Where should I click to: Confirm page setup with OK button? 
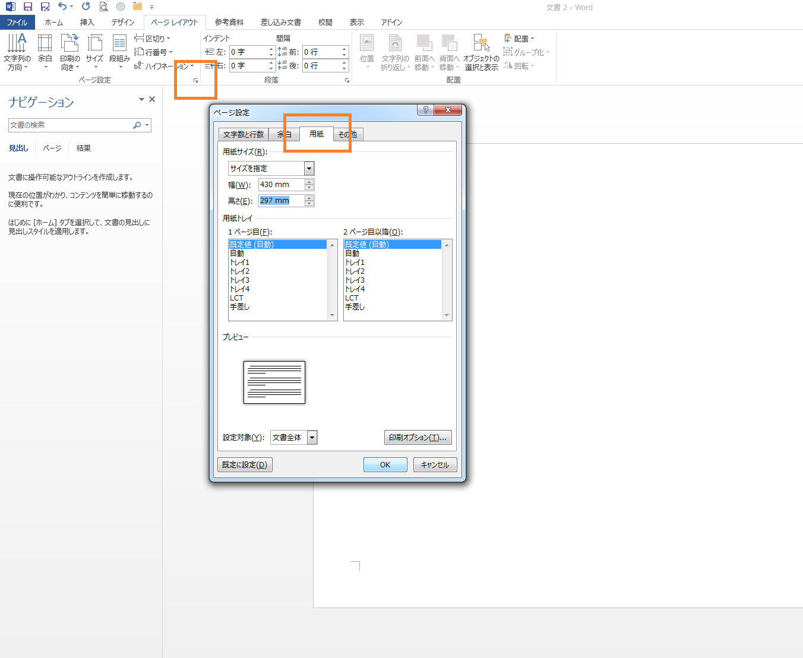tap(385, 465)
